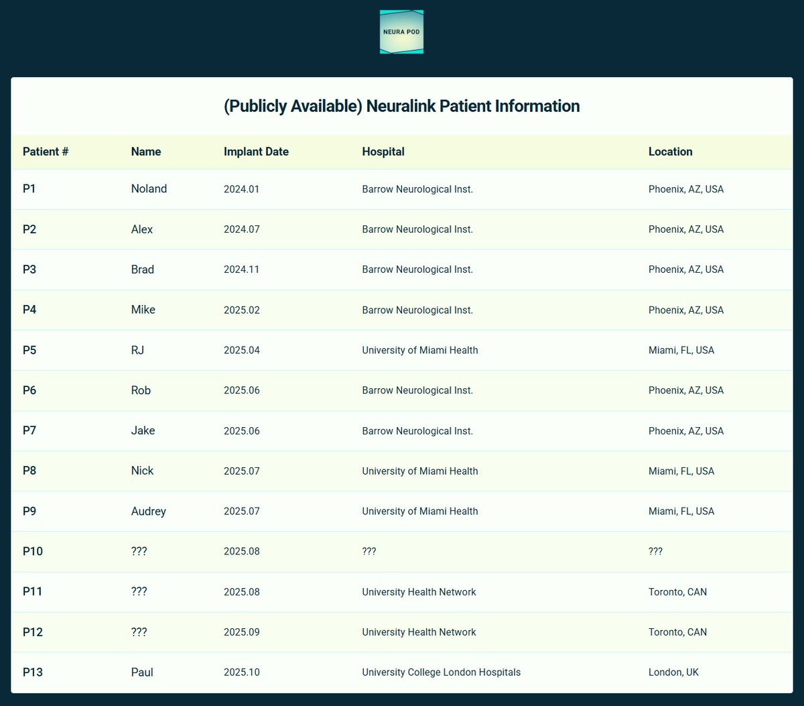This screenshot has height=706, width=804.
Task: Click P11's University Health Network cell
Action: [x=419, y=592]
